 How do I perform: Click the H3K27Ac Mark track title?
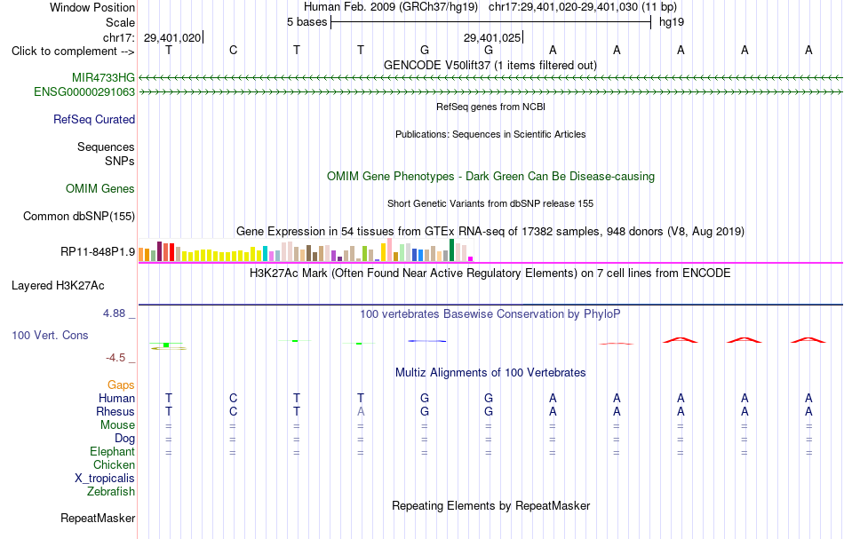[x=490, y=273]
